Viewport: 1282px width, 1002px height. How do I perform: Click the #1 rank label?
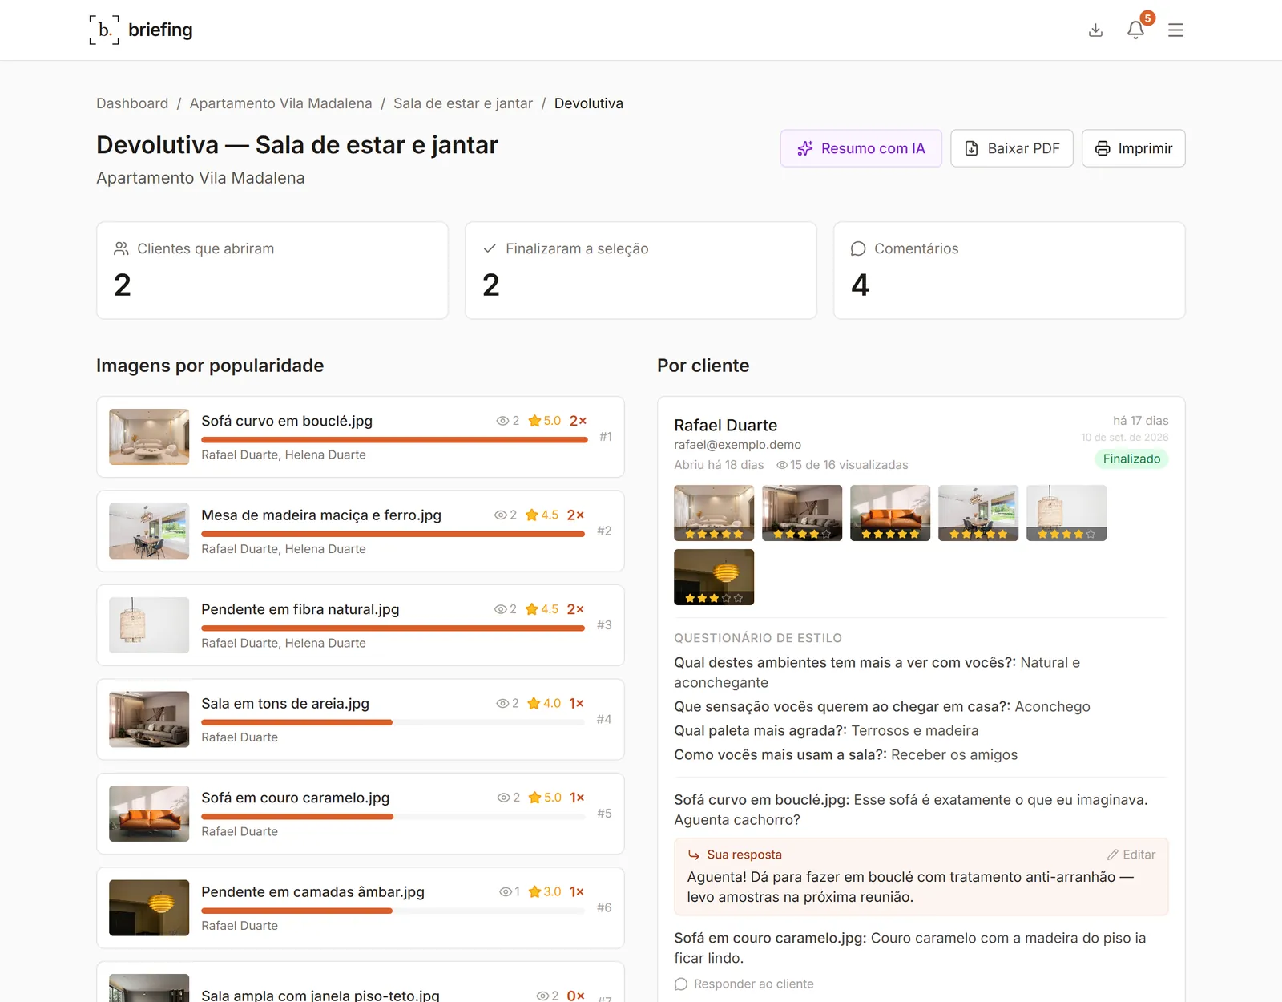click(606, 437)
